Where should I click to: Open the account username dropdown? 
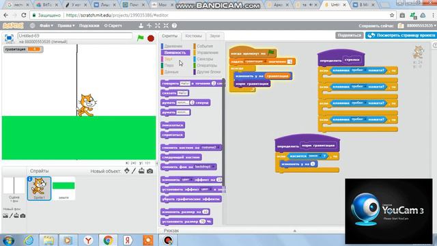pos(421,26)
